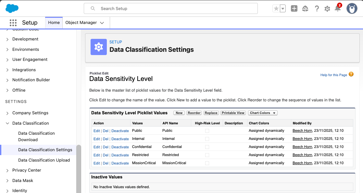The image size is (363, 193).
Task: Click the New button to add a value
Action: (x=179, y=113)
